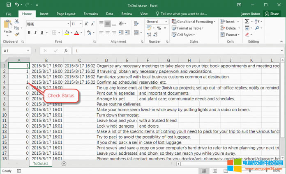This screenshot has height=174, width=286.
Task: Toggle Middle Align for cells
Action: coord(108,24)
